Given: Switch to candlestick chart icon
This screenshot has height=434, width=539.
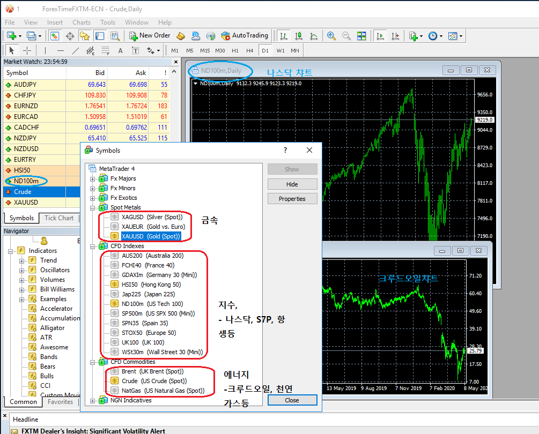Looking at the screenshot, I should 299,36.
